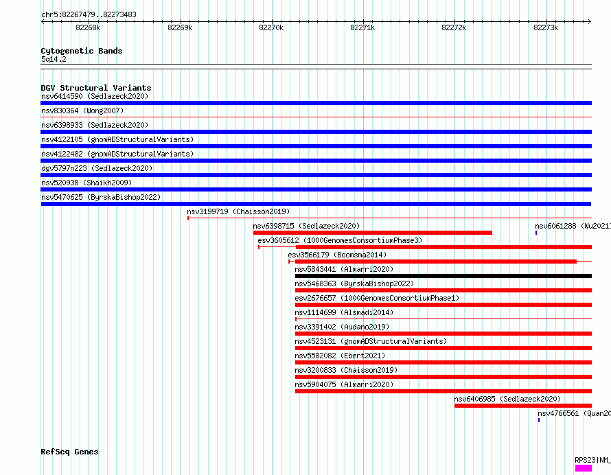The height and width of the screenshot is (475, 611).
Task: Click the 82273k ruler tick label
Action: click(546, 27)
